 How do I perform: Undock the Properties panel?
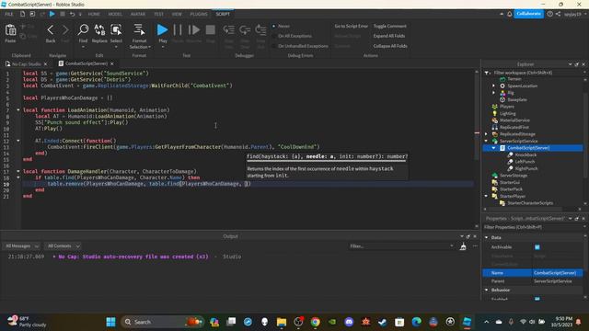click(x=577, y=219)
